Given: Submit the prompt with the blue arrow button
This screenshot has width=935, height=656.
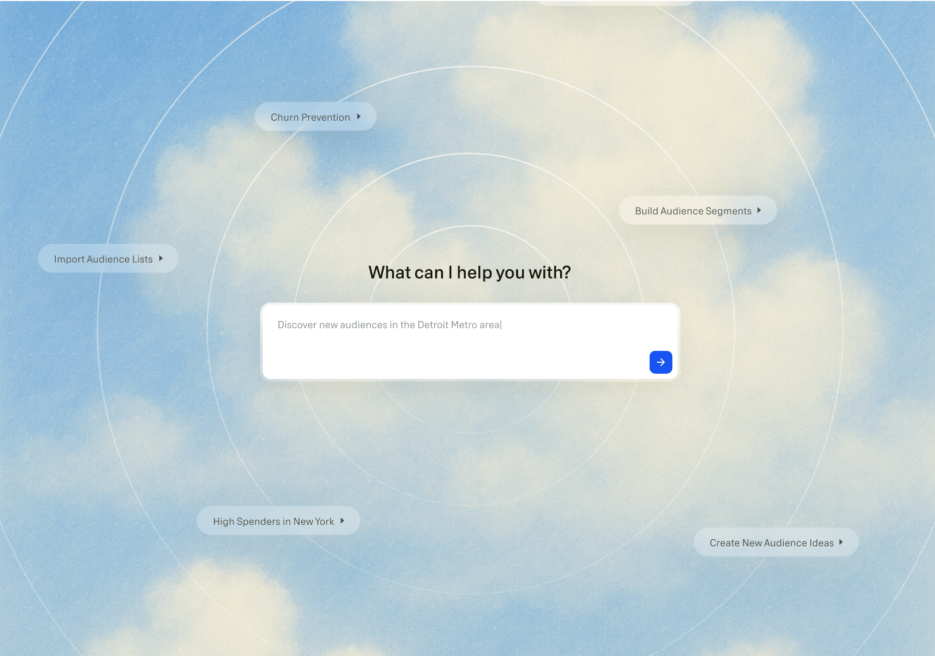Looking at the screenshot, I should [x=661, y=362].
